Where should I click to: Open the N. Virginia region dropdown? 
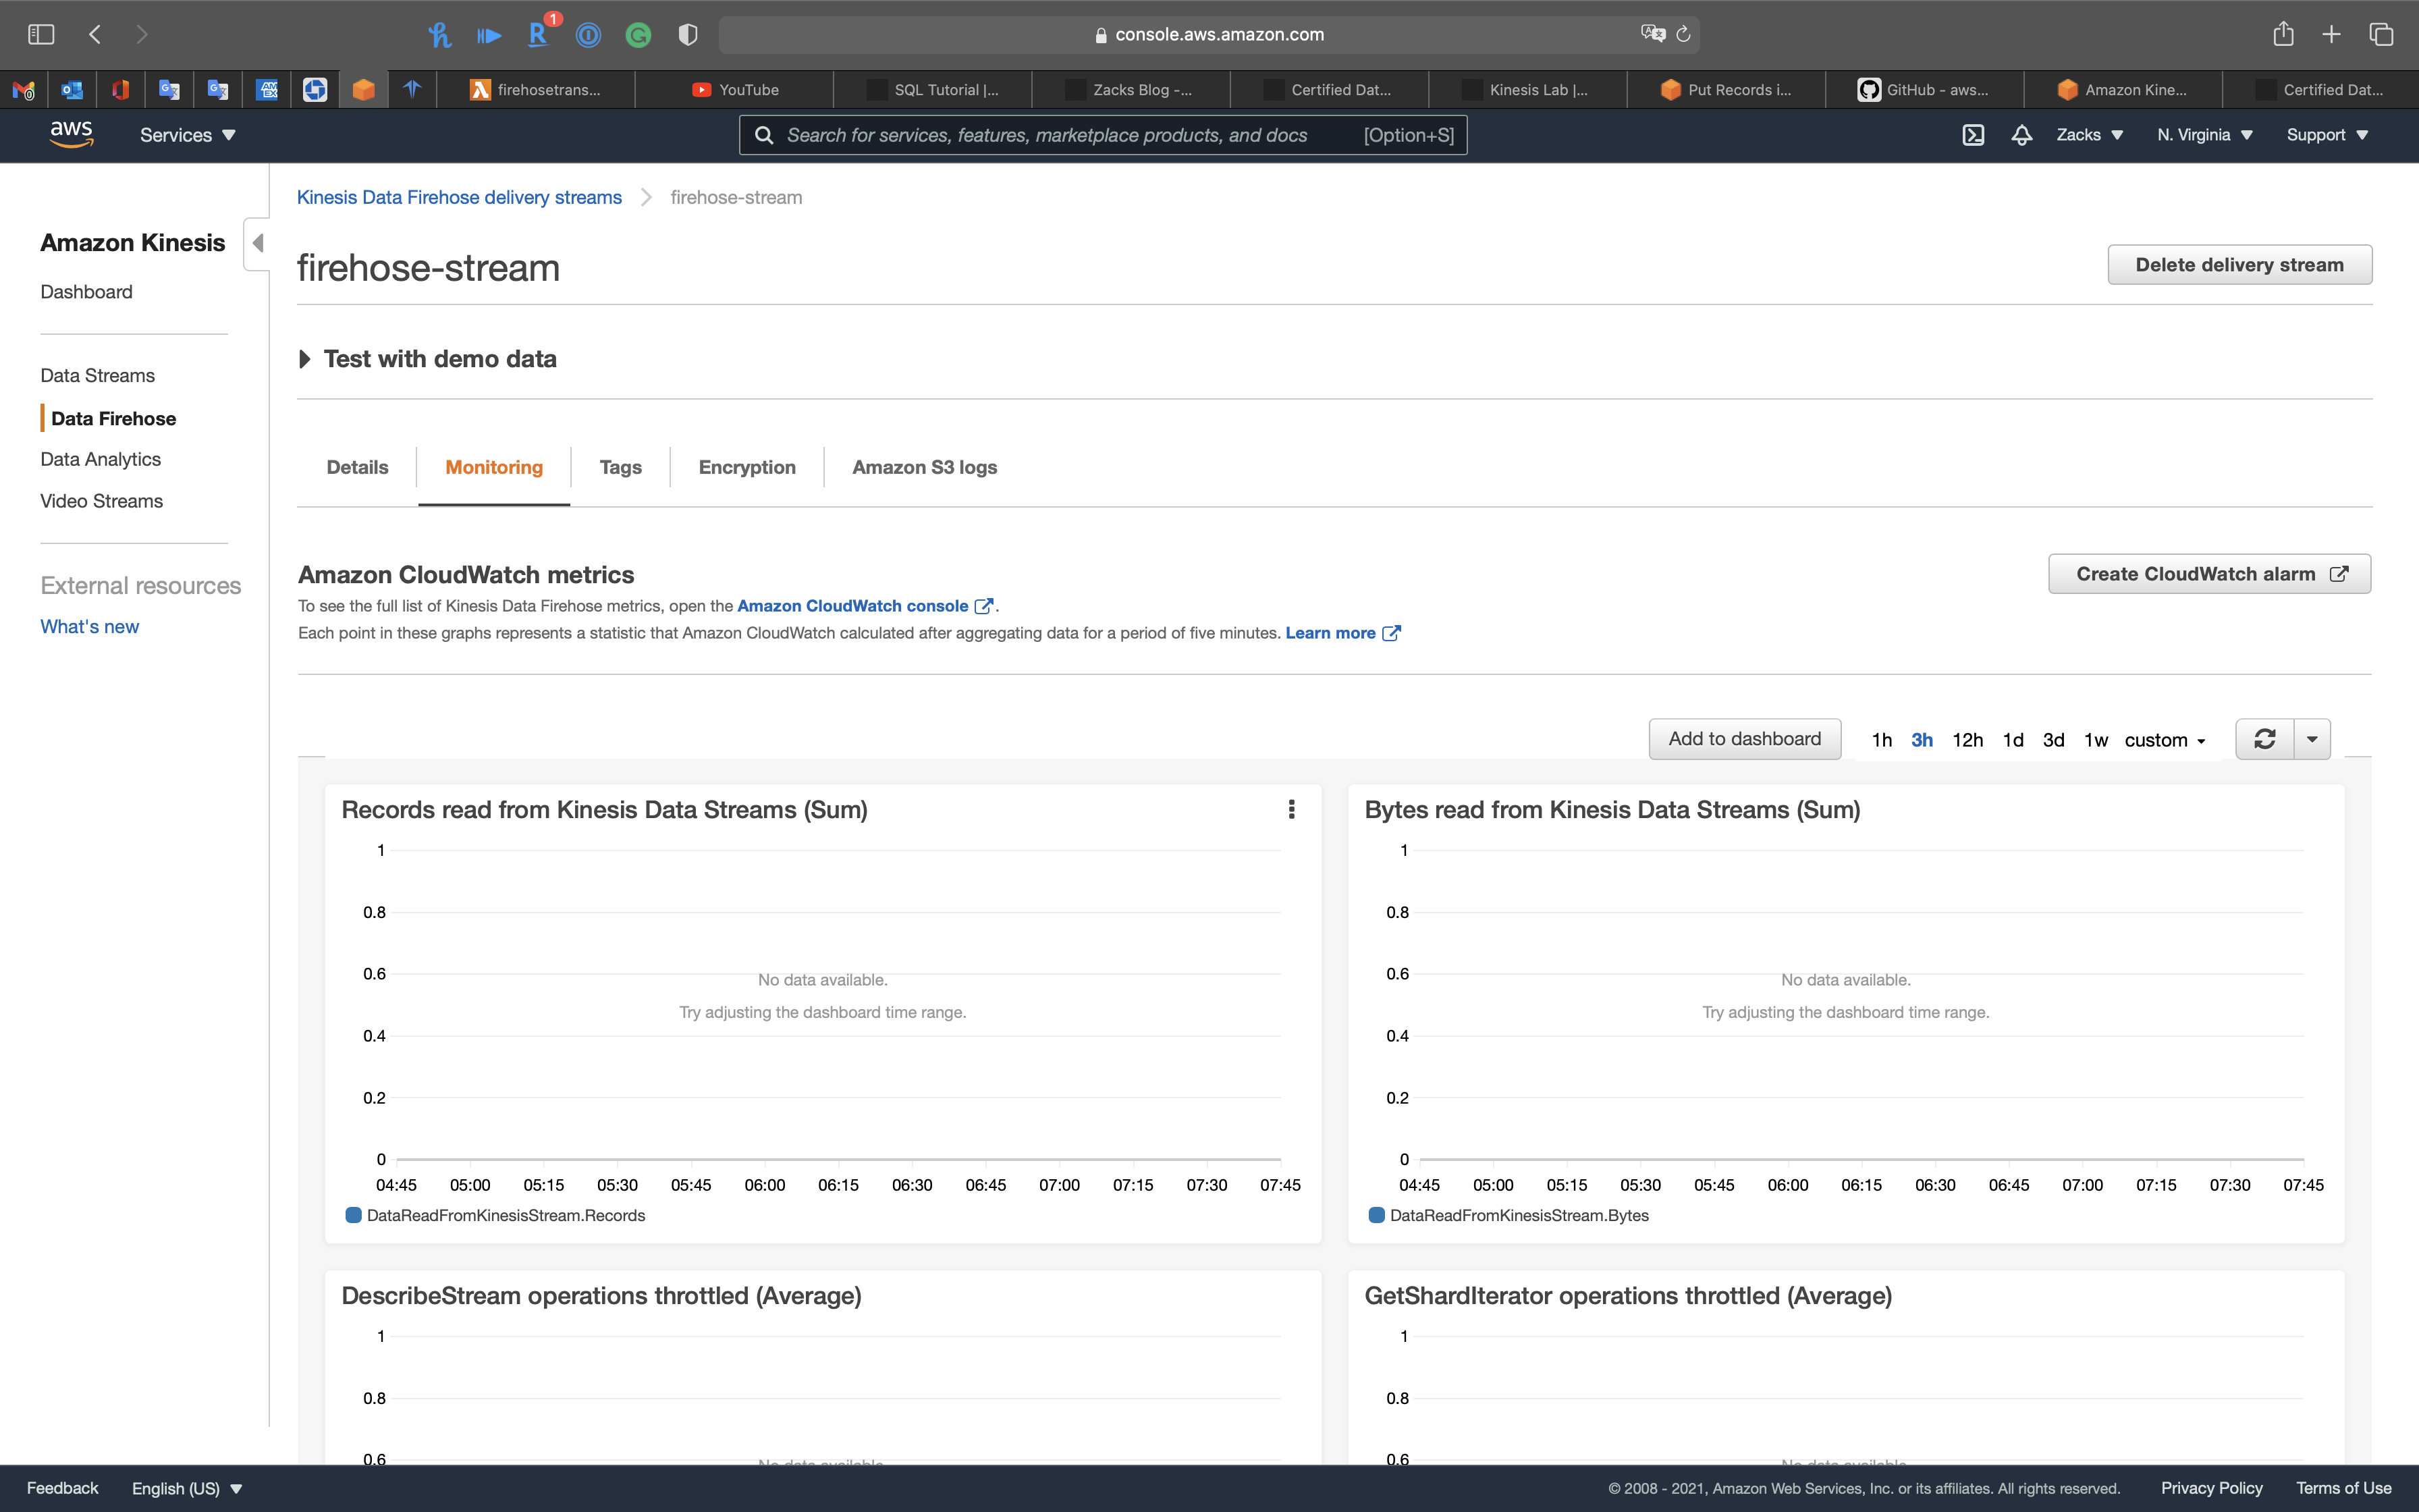pos(2204,135)
